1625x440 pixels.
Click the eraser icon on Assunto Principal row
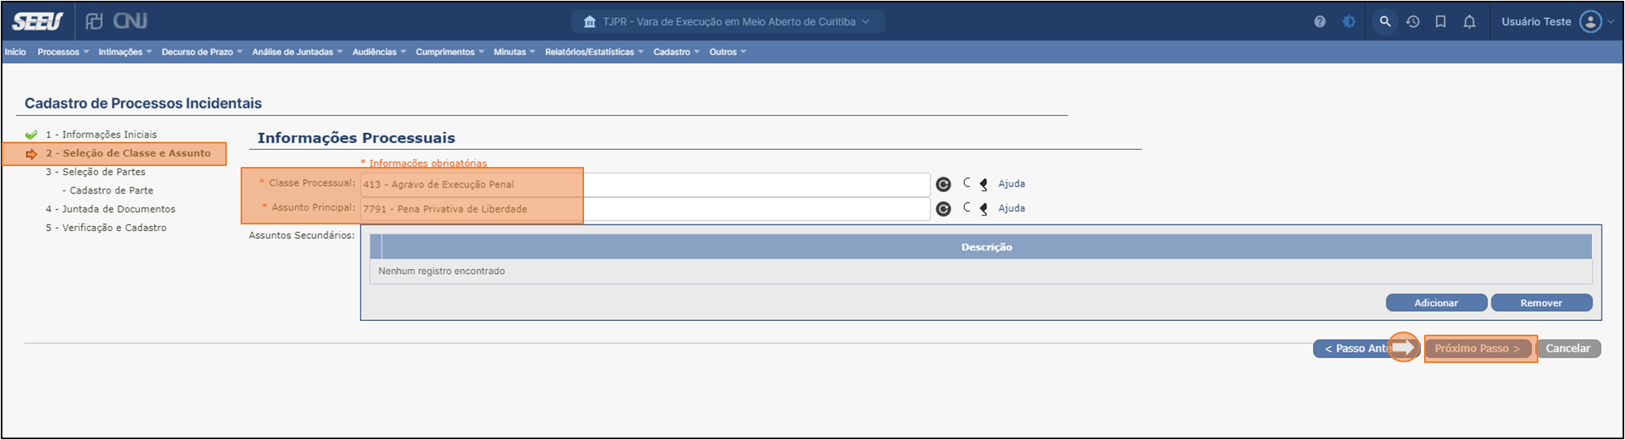click(983, 209)
